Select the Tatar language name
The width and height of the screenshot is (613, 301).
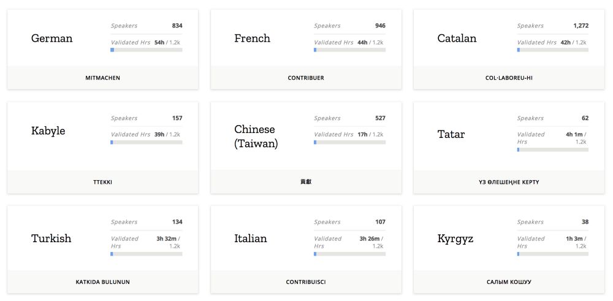[x=451, y=134]
